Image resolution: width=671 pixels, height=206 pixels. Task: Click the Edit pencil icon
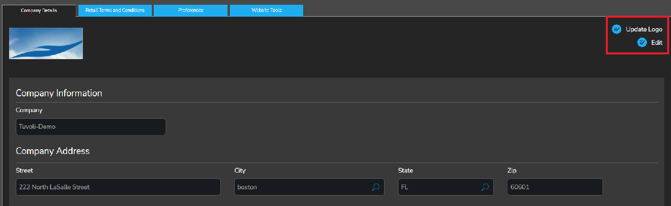(642, 42)
